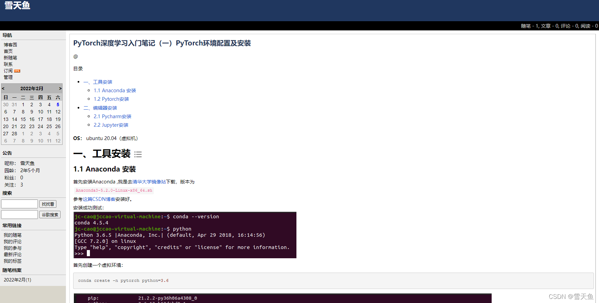Viewport: 599px width, 303px height.
Task: Open the 关注 count 3 link
Action: [22, 185]
